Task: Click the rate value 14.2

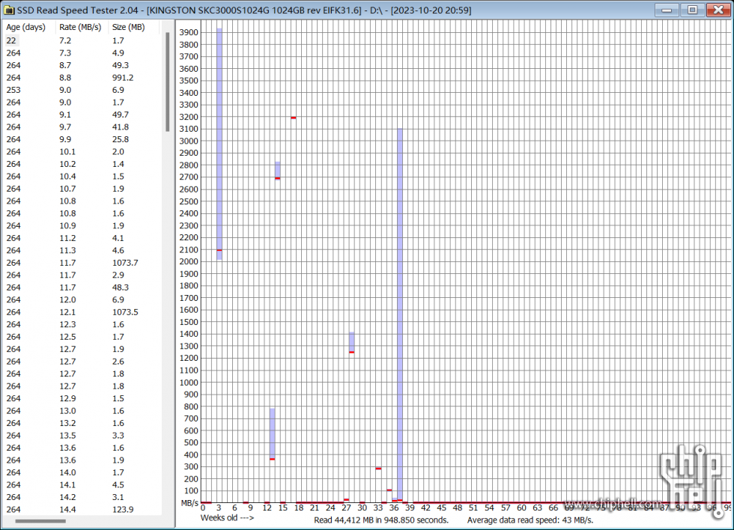Action: [x=67, y=497]
